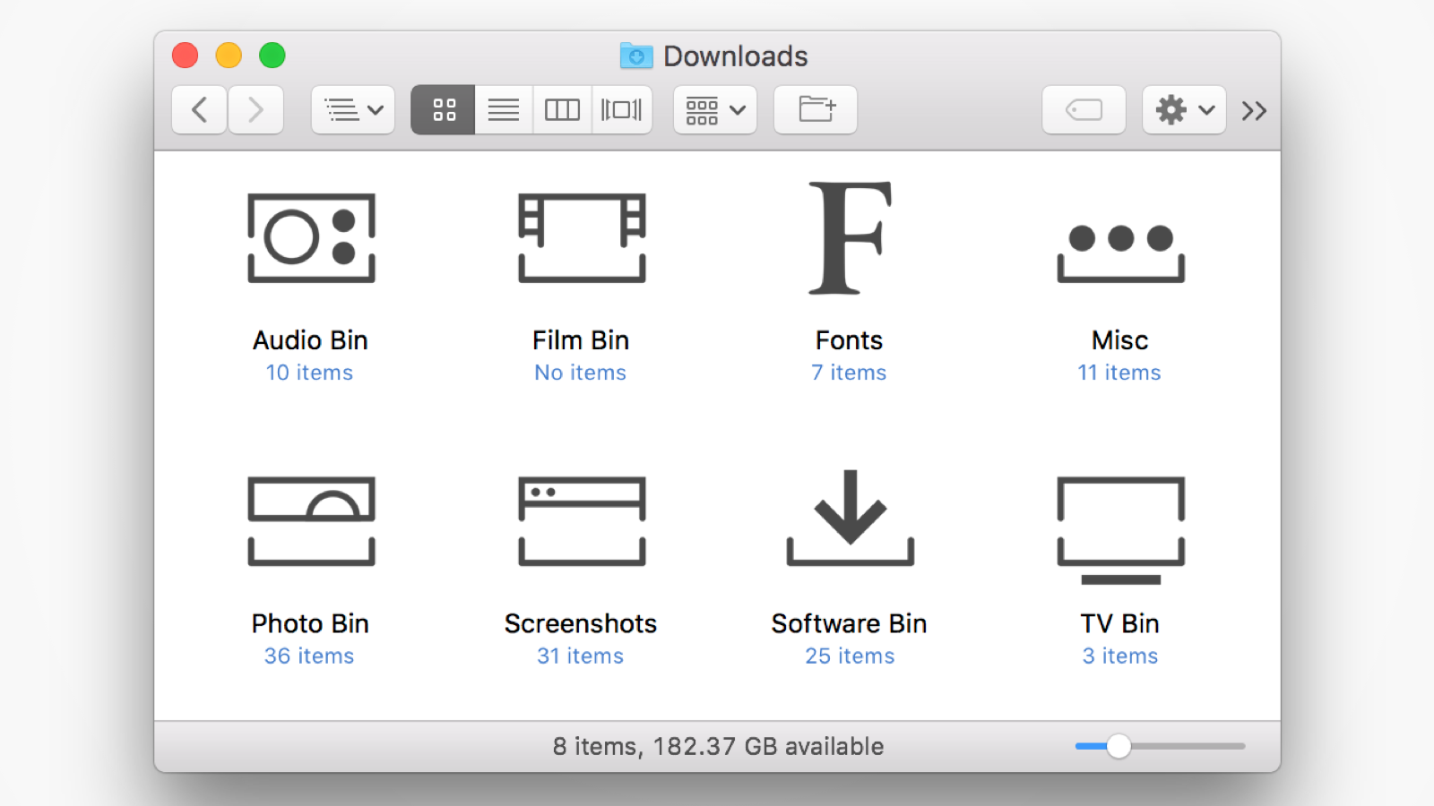Click the Edit Tags toolbar button
1434x806 pixels.
pos(1084,110)
